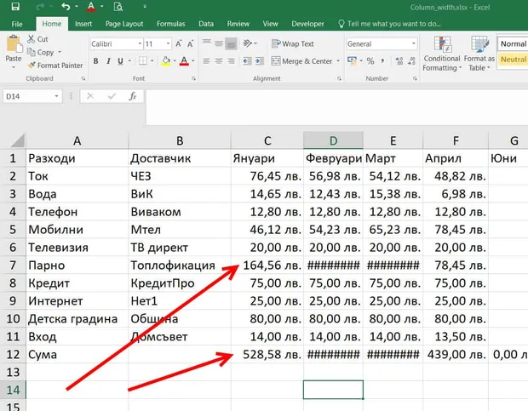Open the Number group dialog launcher
The image size is (528, 411).
tap(415, 78)
